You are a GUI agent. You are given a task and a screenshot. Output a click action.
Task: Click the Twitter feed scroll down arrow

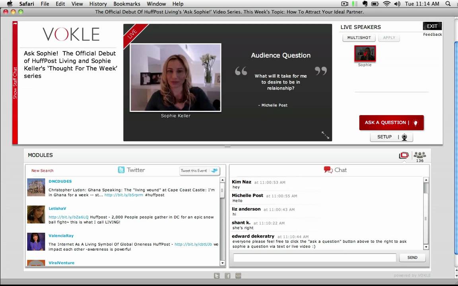coord(222,263)
